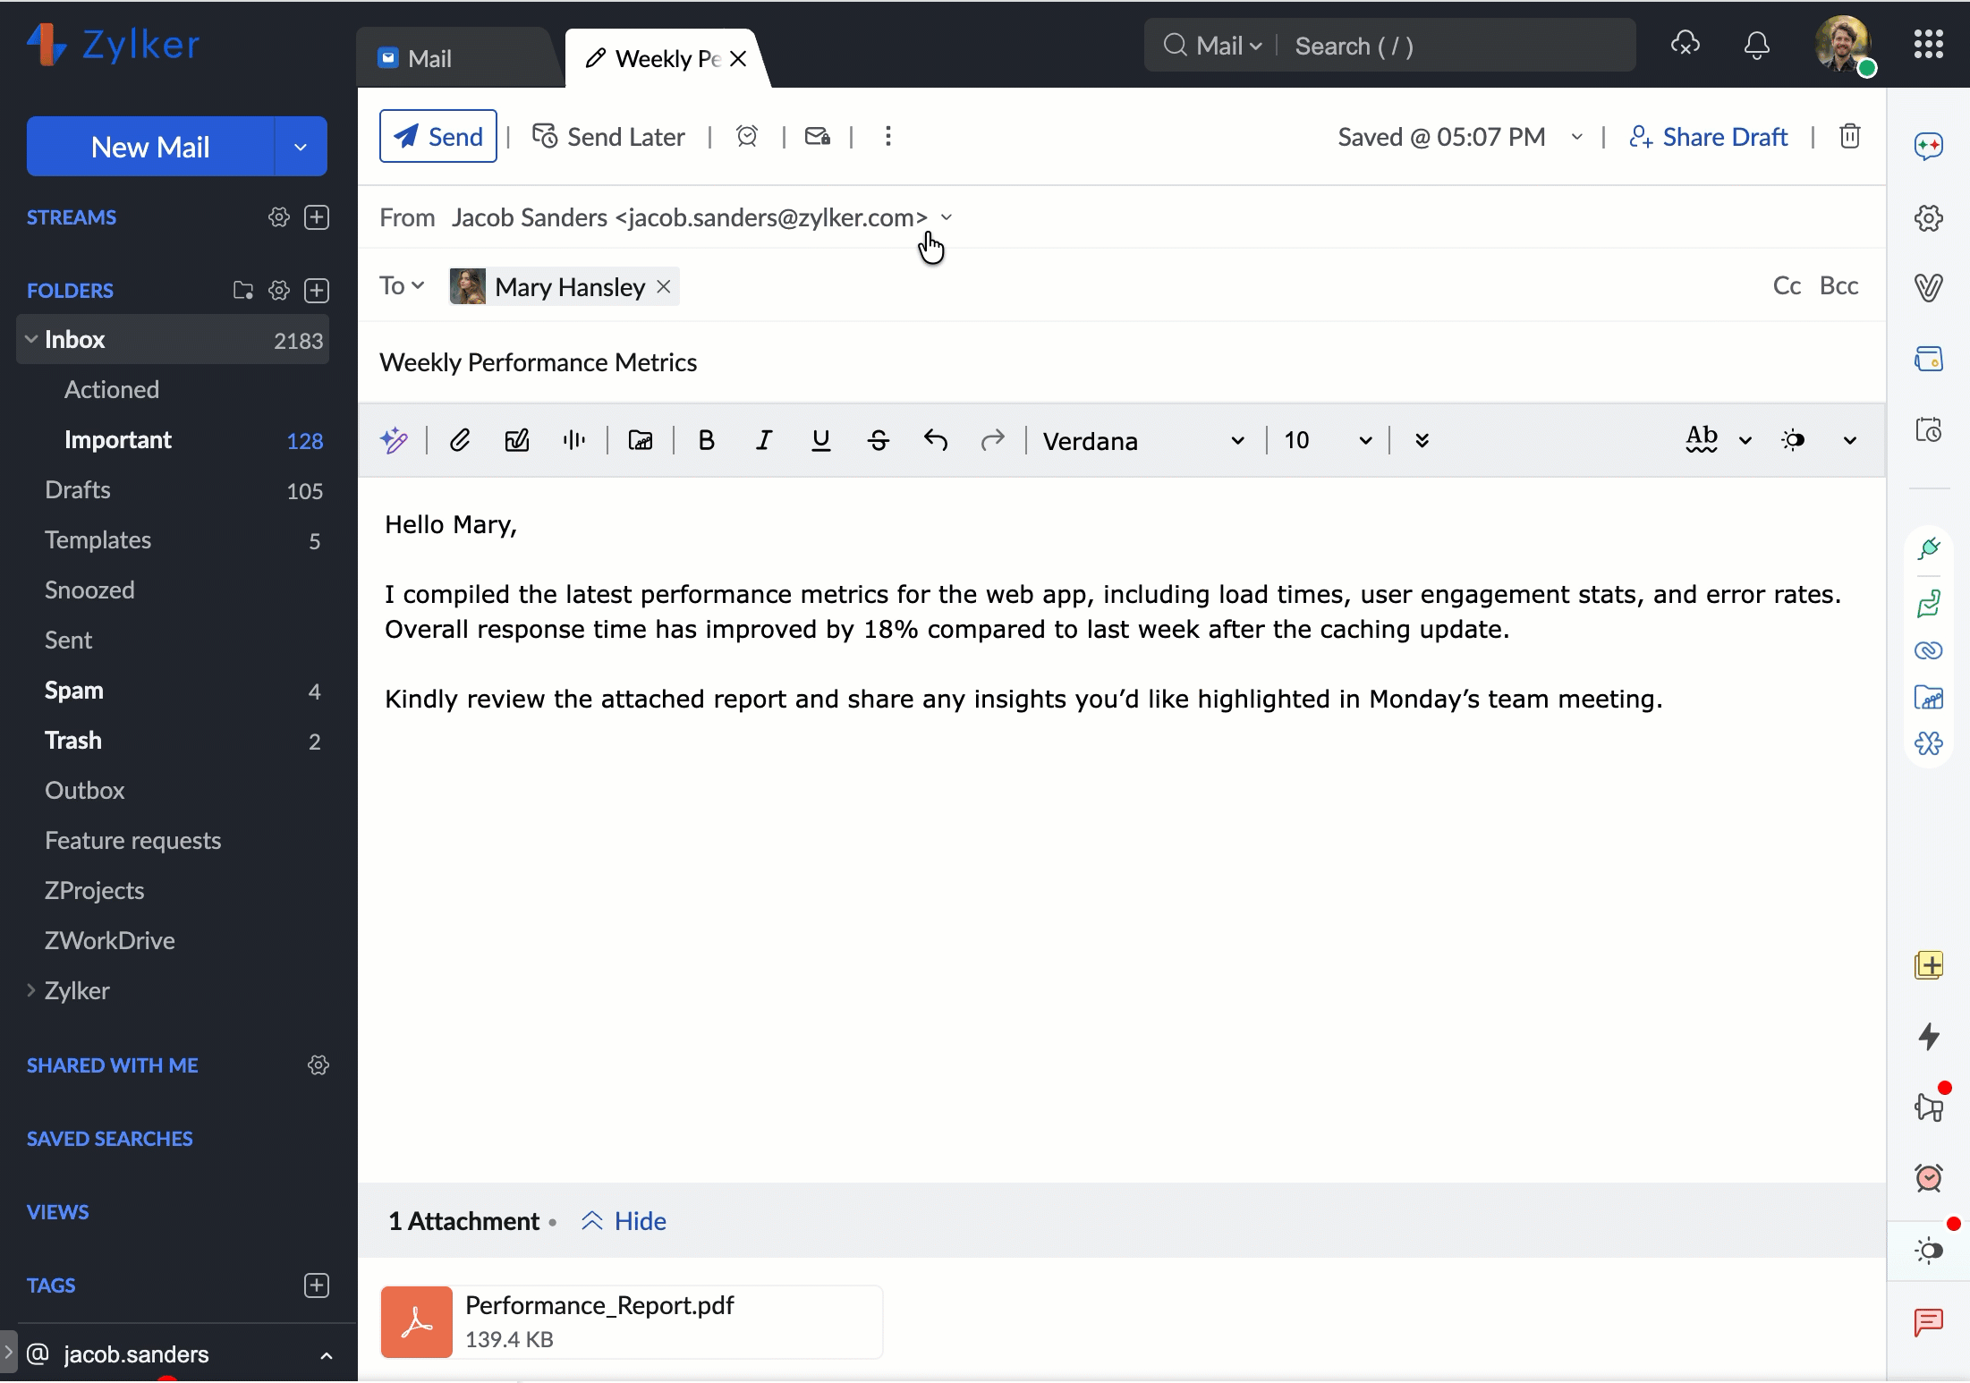Open the From address dropdown arrow
This screenshot has width=1970, height=1383.
point(947,217)
